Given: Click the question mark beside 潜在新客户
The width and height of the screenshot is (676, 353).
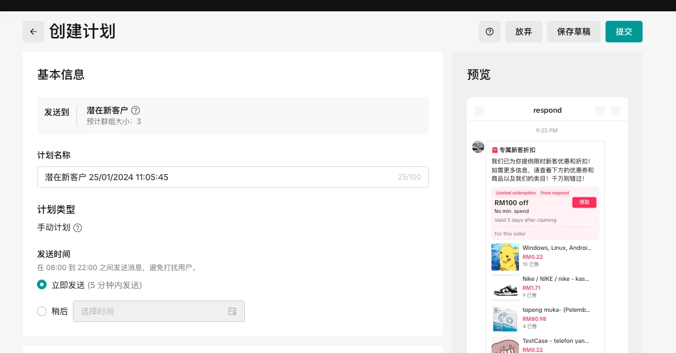Looking at the screenshot, I should click(136, 110).
